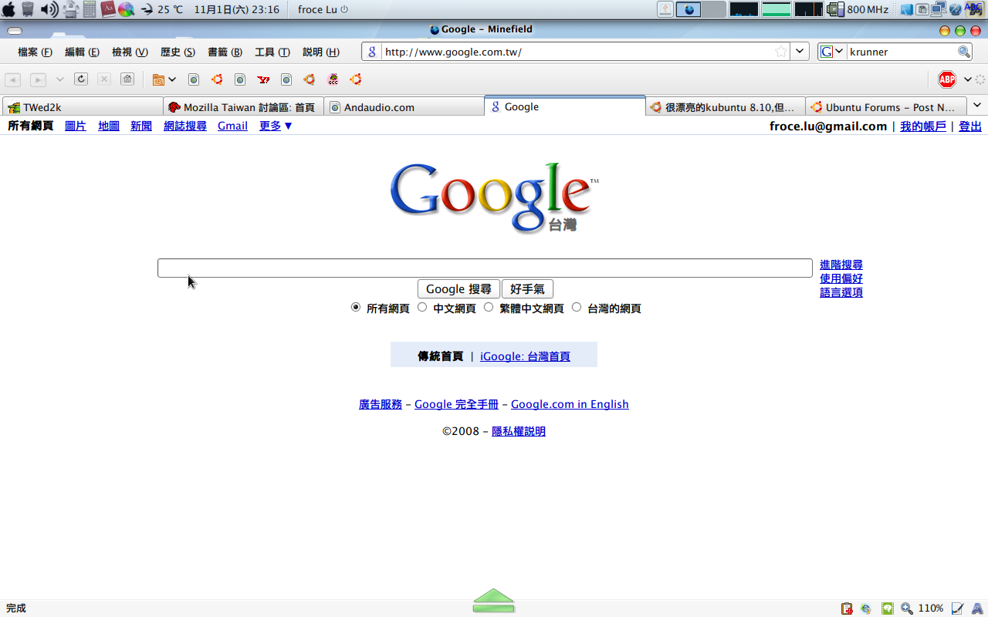This screenshot has height=617, width=988.
Task: Open the list all tabs dropdown arrow
Action: [x=977, y=106]
